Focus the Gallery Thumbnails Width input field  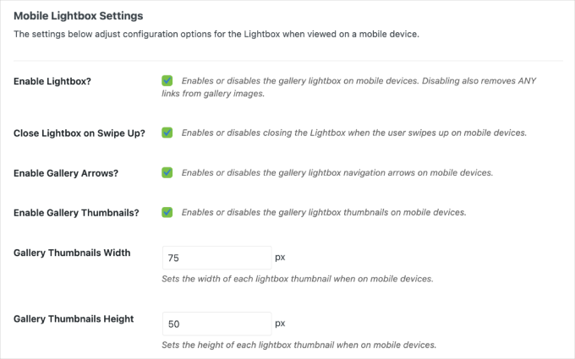pyautogui.click(x=216, y=258)
